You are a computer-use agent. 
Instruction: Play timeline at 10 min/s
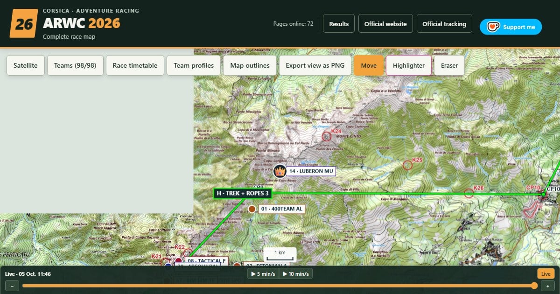pyautogui.click(x=296, y=274)
